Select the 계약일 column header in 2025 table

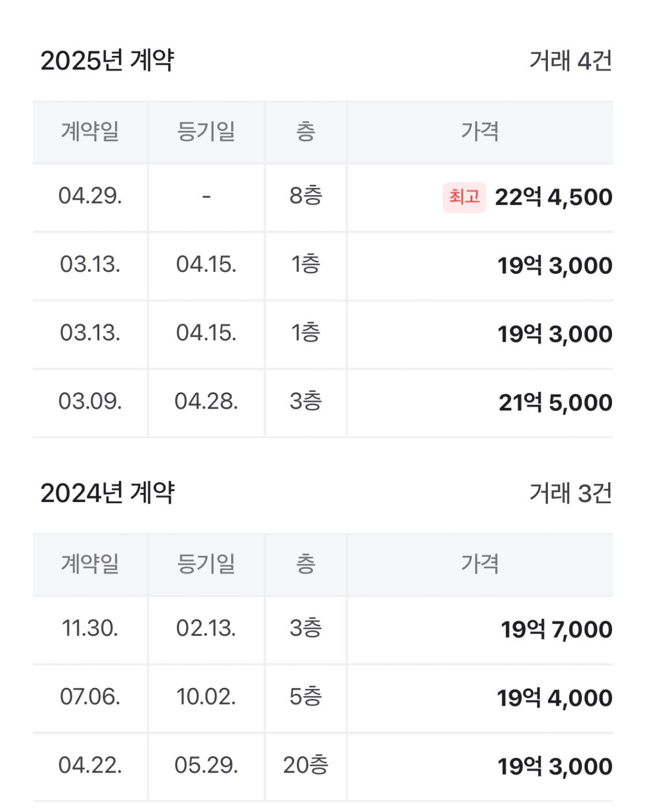90,132
